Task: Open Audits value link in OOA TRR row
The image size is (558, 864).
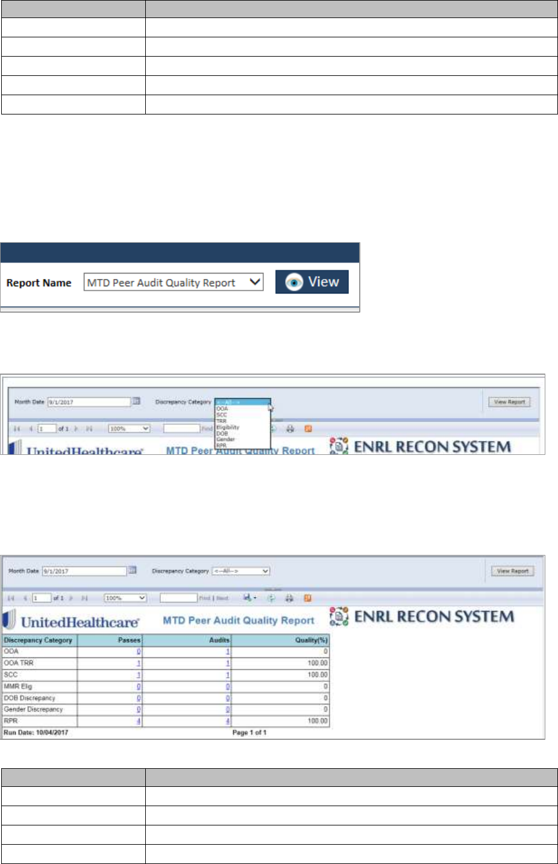Action: (228, 663)
